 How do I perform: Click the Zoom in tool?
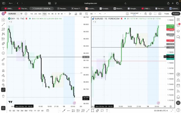(x=3, y=65)
